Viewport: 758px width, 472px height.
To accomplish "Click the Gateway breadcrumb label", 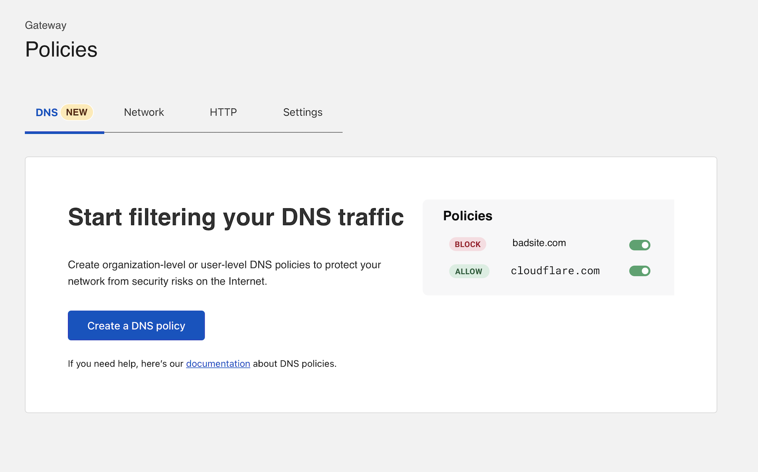I will 46,25.
